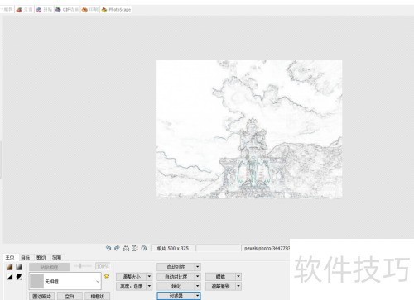The width and height of the screenshot is (414, 300).
Task: Switch to the 目标 (Object) bottom tab
Action: click(x=26, y=258)
